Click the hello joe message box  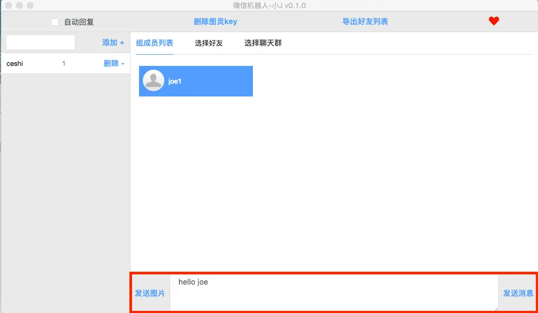click(334, 293)
